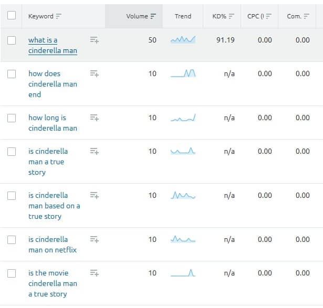Add 'is the movie cinderella man a true story' to list
This screenshot has width=323, height=308.
(x=95, y=273)
